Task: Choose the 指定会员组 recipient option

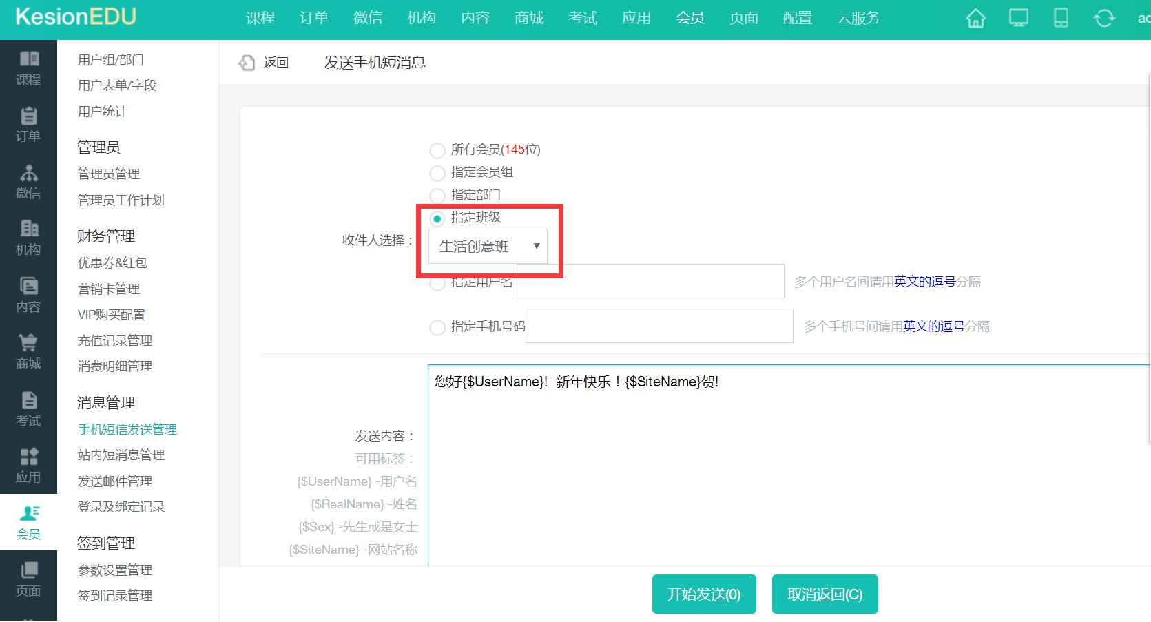Action: pyautogui.click(x=437, y=173)
